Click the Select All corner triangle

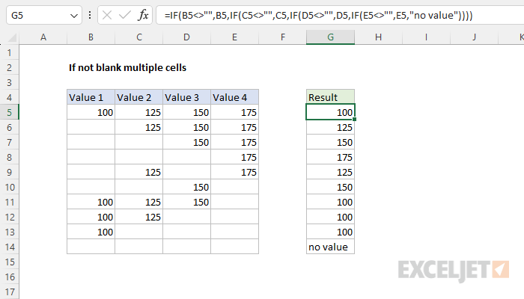coord(9,37)
